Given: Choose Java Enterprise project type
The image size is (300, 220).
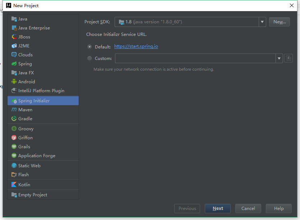Looking at the screenshot, I should 34,28.
